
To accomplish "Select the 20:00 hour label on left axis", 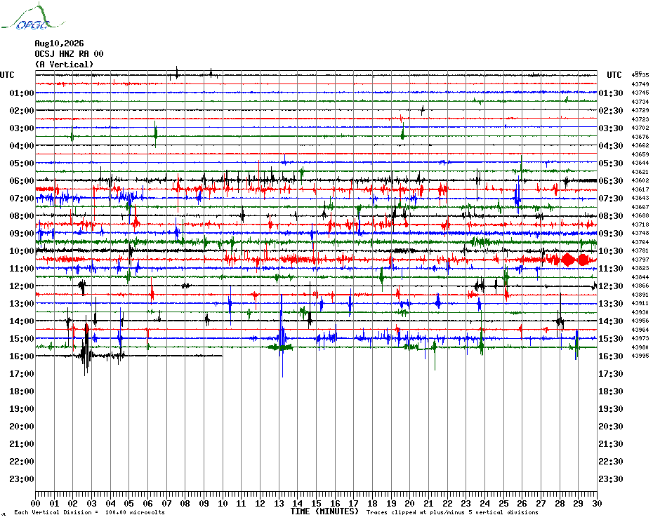I will (22, 427).
